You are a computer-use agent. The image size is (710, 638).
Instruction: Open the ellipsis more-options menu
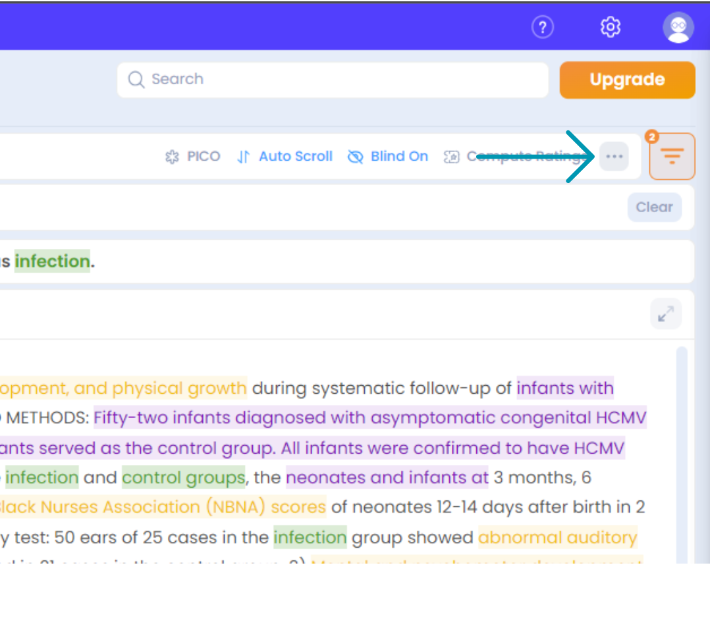tap(614, 156)
